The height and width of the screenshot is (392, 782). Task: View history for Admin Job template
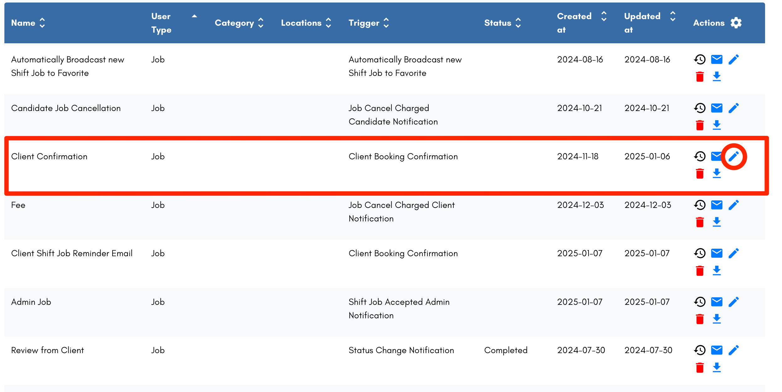(x=700, y=302)
